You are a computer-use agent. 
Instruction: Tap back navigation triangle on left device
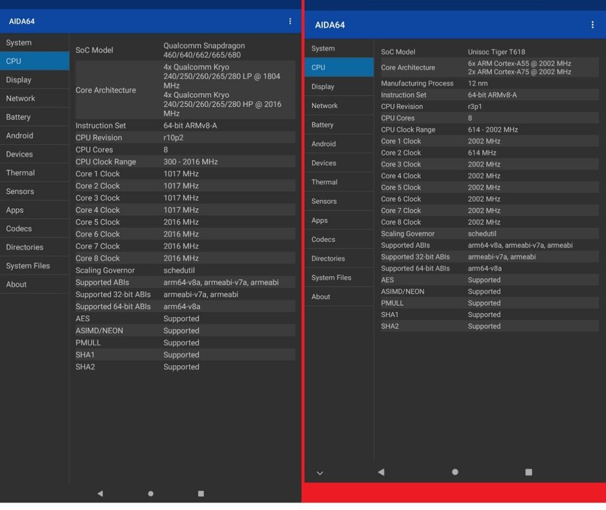(100, 494)
